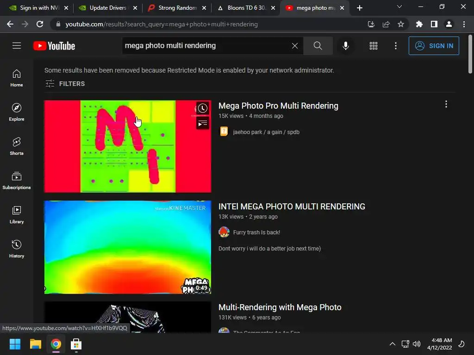Open Chrome tab search dropdown

click(x=399, y=6)
